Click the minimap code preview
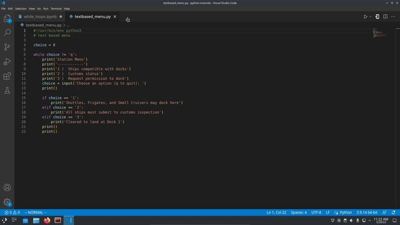 (x=379, y=33)
